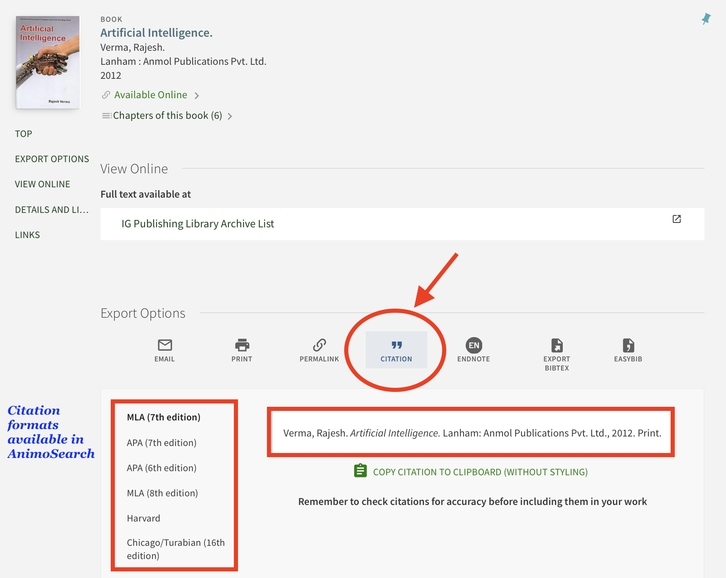Switch to Harvard citation style
The image size is (726, 578).
pyautogui.click(x=143, y=518)
